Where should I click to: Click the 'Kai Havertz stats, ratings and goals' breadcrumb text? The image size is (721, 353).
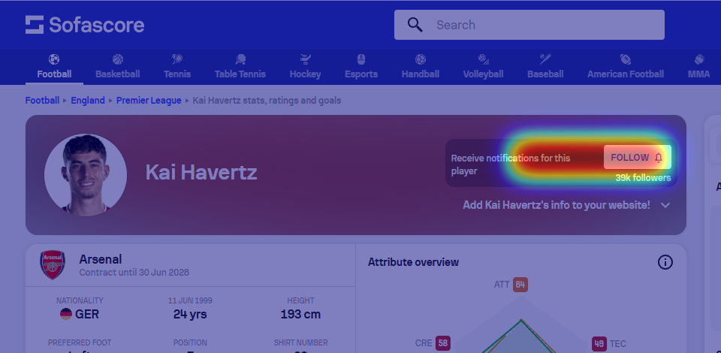[x=267, y=100]
